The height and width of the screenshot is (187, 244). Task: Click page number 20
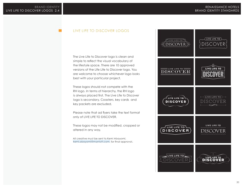tap(238, 182)
